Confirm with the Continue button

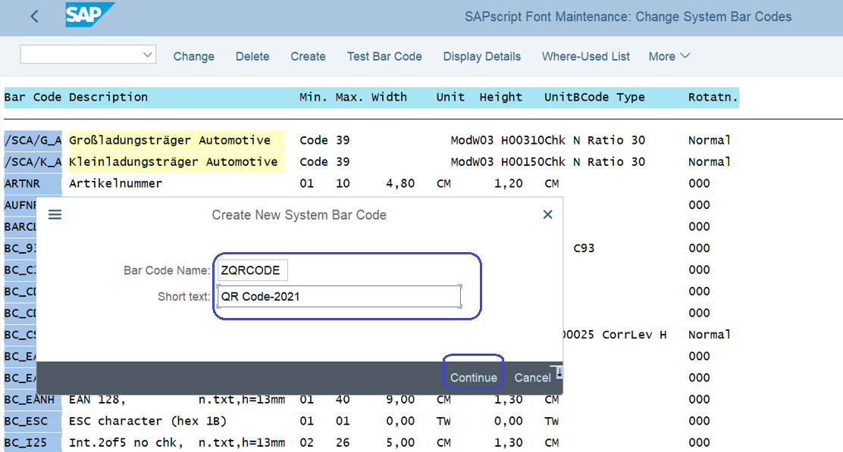point(473,377)
